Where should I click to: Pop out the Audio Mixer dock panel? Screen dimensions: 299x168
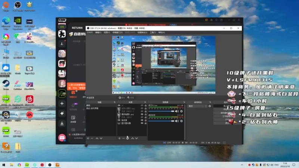184,102
